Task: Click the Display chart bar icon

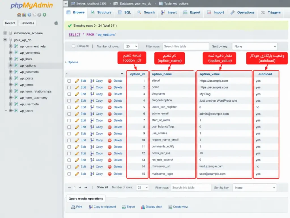Action: coord(143,207)
